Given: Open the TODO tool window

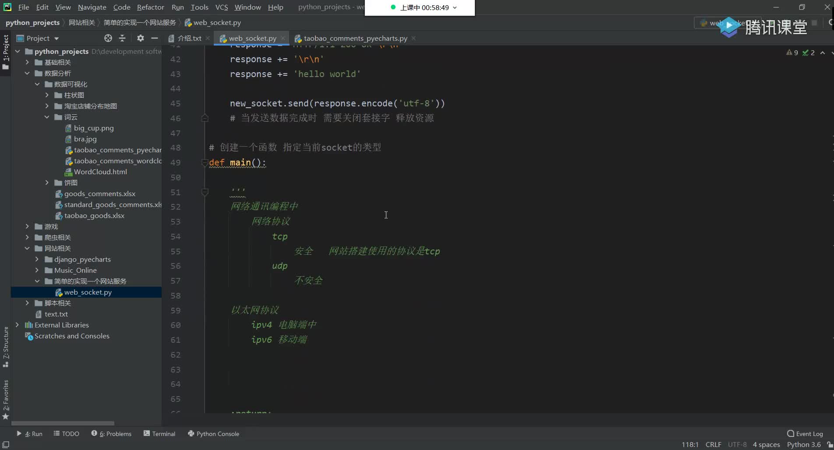Looking at the screenshot, I should (x=67, y=434).
